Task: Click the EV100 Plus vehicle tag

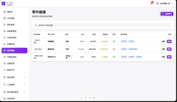Action: point(133,49)
